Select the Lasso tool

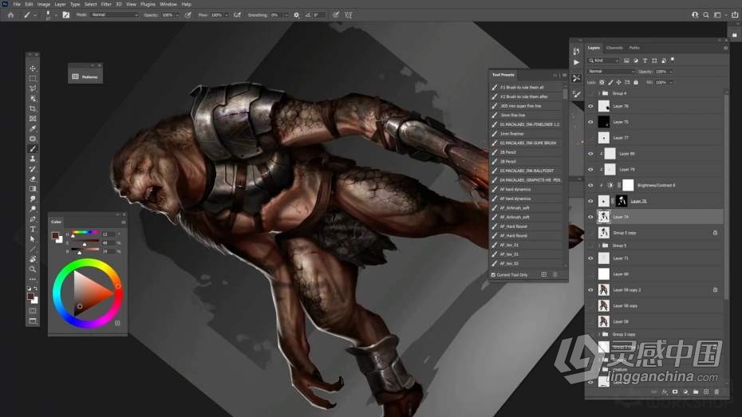(x=33, y=89)
